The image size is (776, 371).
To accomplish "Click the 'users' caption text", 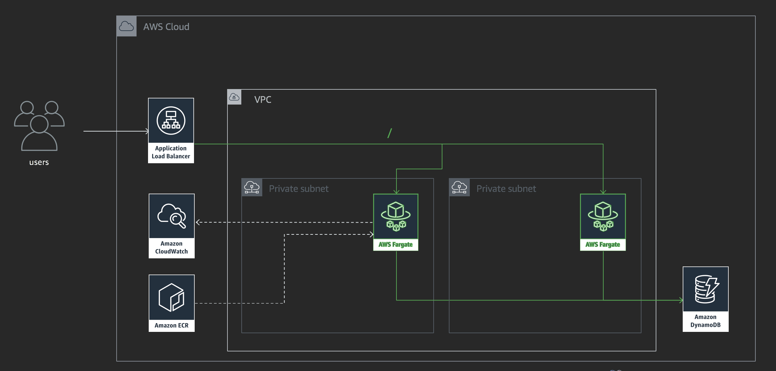I will [x=39, y=162].
